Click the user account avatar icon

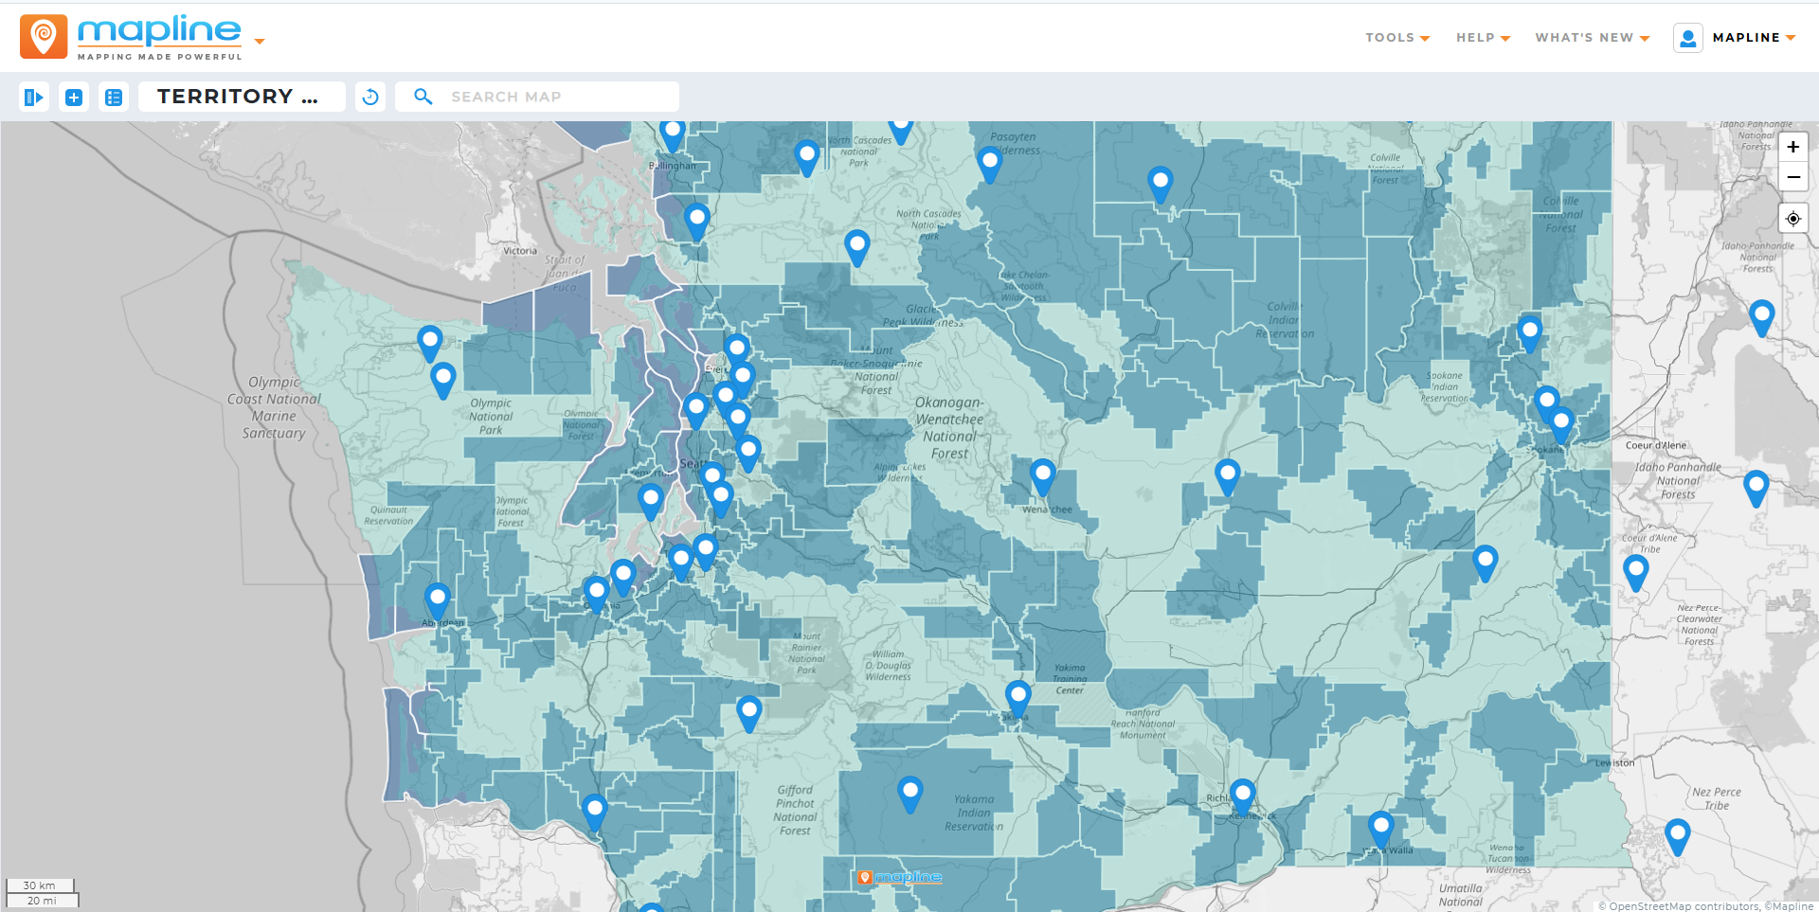pos(1688,38)
